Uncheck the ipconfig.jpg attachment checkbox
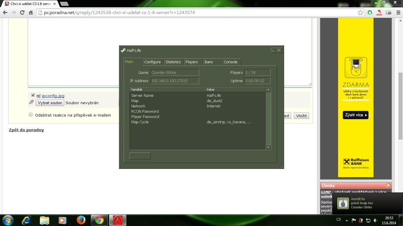Viewport: 403px width, 226px height. pyautogui.click(x=33, y=95)
